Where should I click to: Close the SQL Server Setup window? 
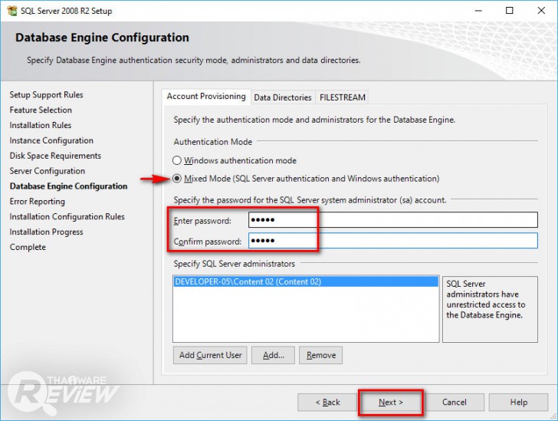541,11
